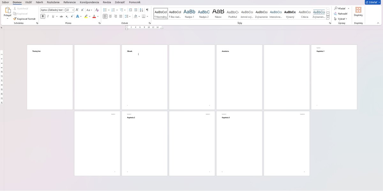Switch to the Revízia tab
Screen dimensions: 383x191
[x=107, y=2]
